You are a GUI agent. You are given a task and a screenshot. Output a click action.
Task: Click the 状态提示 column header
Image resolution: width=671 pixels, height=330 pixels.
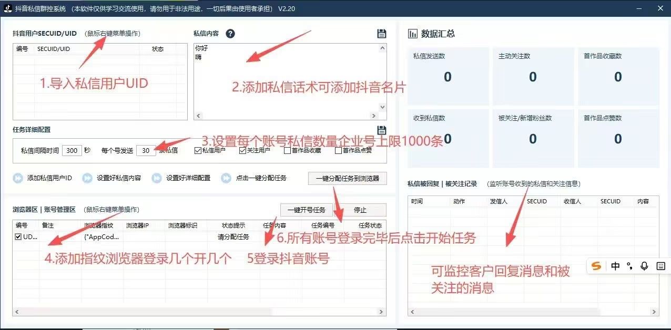(x=233, y=225)
